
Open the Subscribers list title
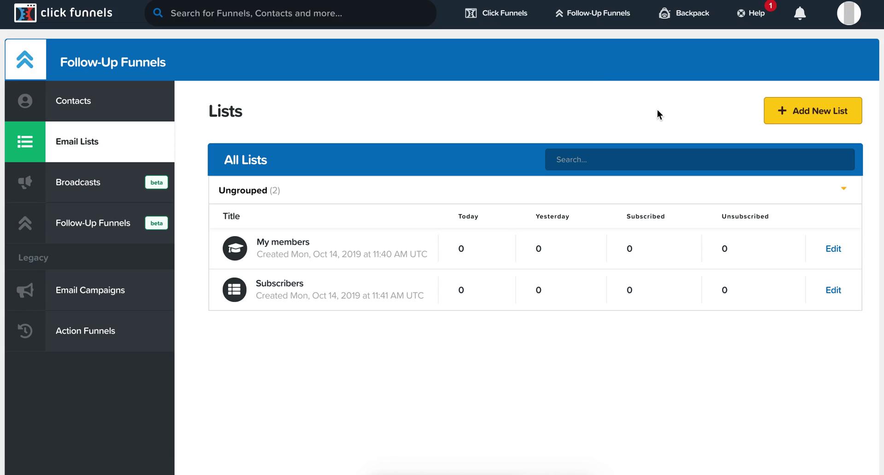(x=279, y=284)
